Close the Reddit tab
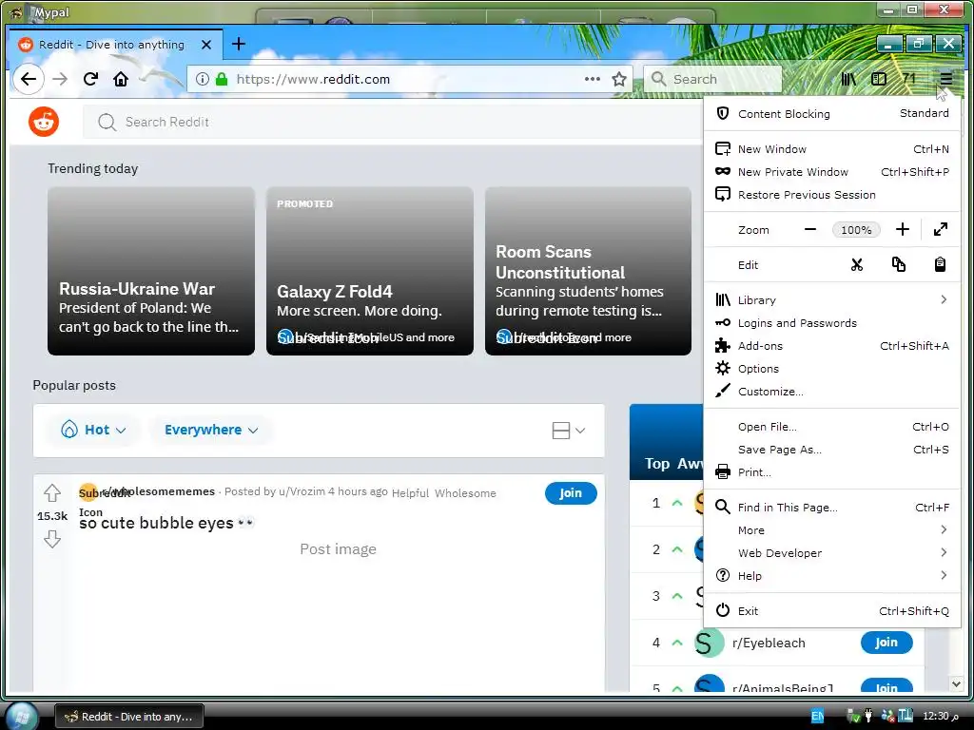The width and height of the screenshot is (974, 730). 206,45
